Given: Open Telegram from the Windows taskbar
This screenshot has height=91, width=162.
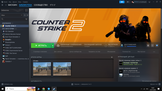Looking at the screenshot, I should pyautogui.click(x=49, y=89).
